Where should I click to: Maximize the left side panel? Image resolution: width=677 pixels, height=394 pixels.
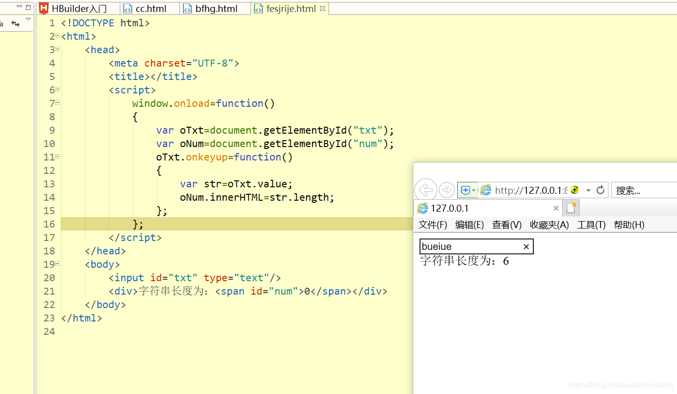click(28, 7)
